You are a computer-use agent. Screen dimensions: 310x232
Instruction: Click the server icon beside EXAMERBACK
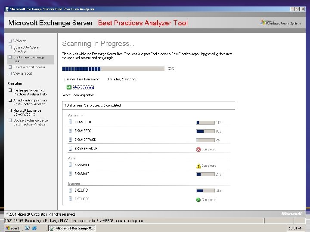coord(70,140)
